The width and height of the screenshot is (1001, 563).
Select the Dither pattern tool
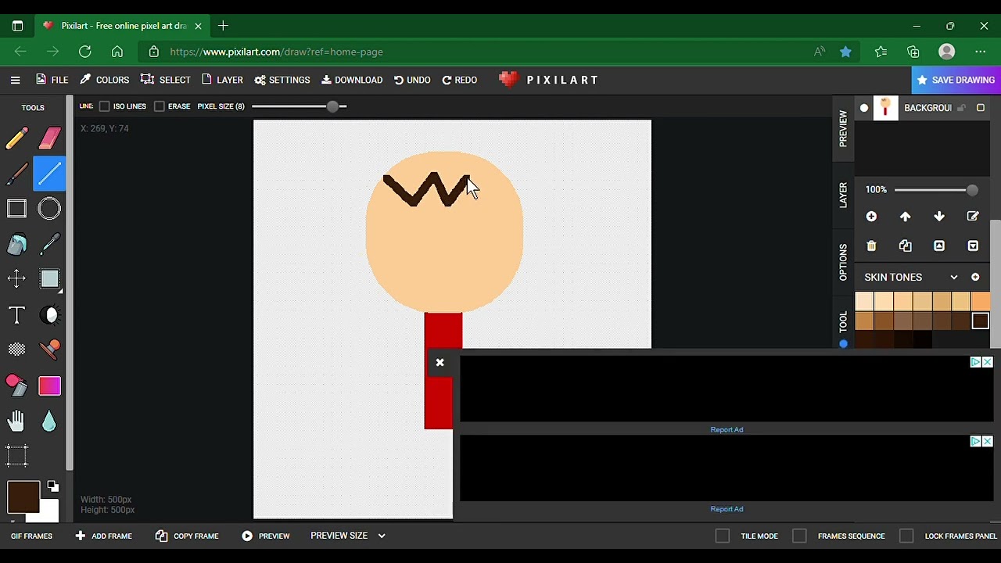click(16, 350)
